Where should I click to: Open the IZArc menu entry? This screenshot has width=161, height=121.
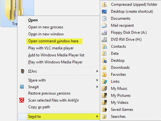pos(33,71)
